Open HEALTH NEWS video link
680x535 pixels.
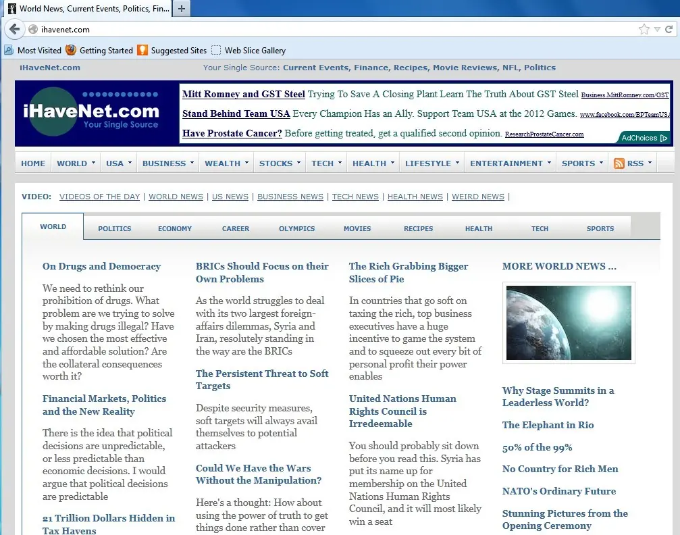pyautogui.click(x=415, y=197)
